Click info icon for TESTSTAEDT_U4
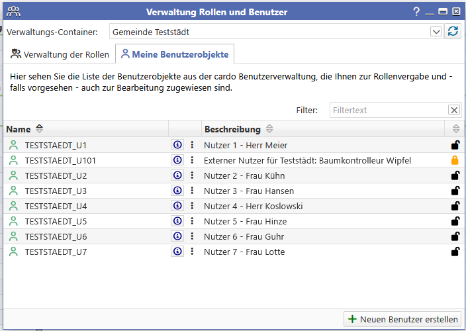The height and width of the screenshot is (331, 466). point(177,206)
